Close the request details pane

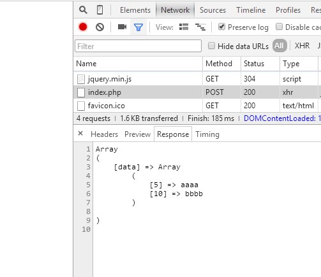tap(80, 134)
